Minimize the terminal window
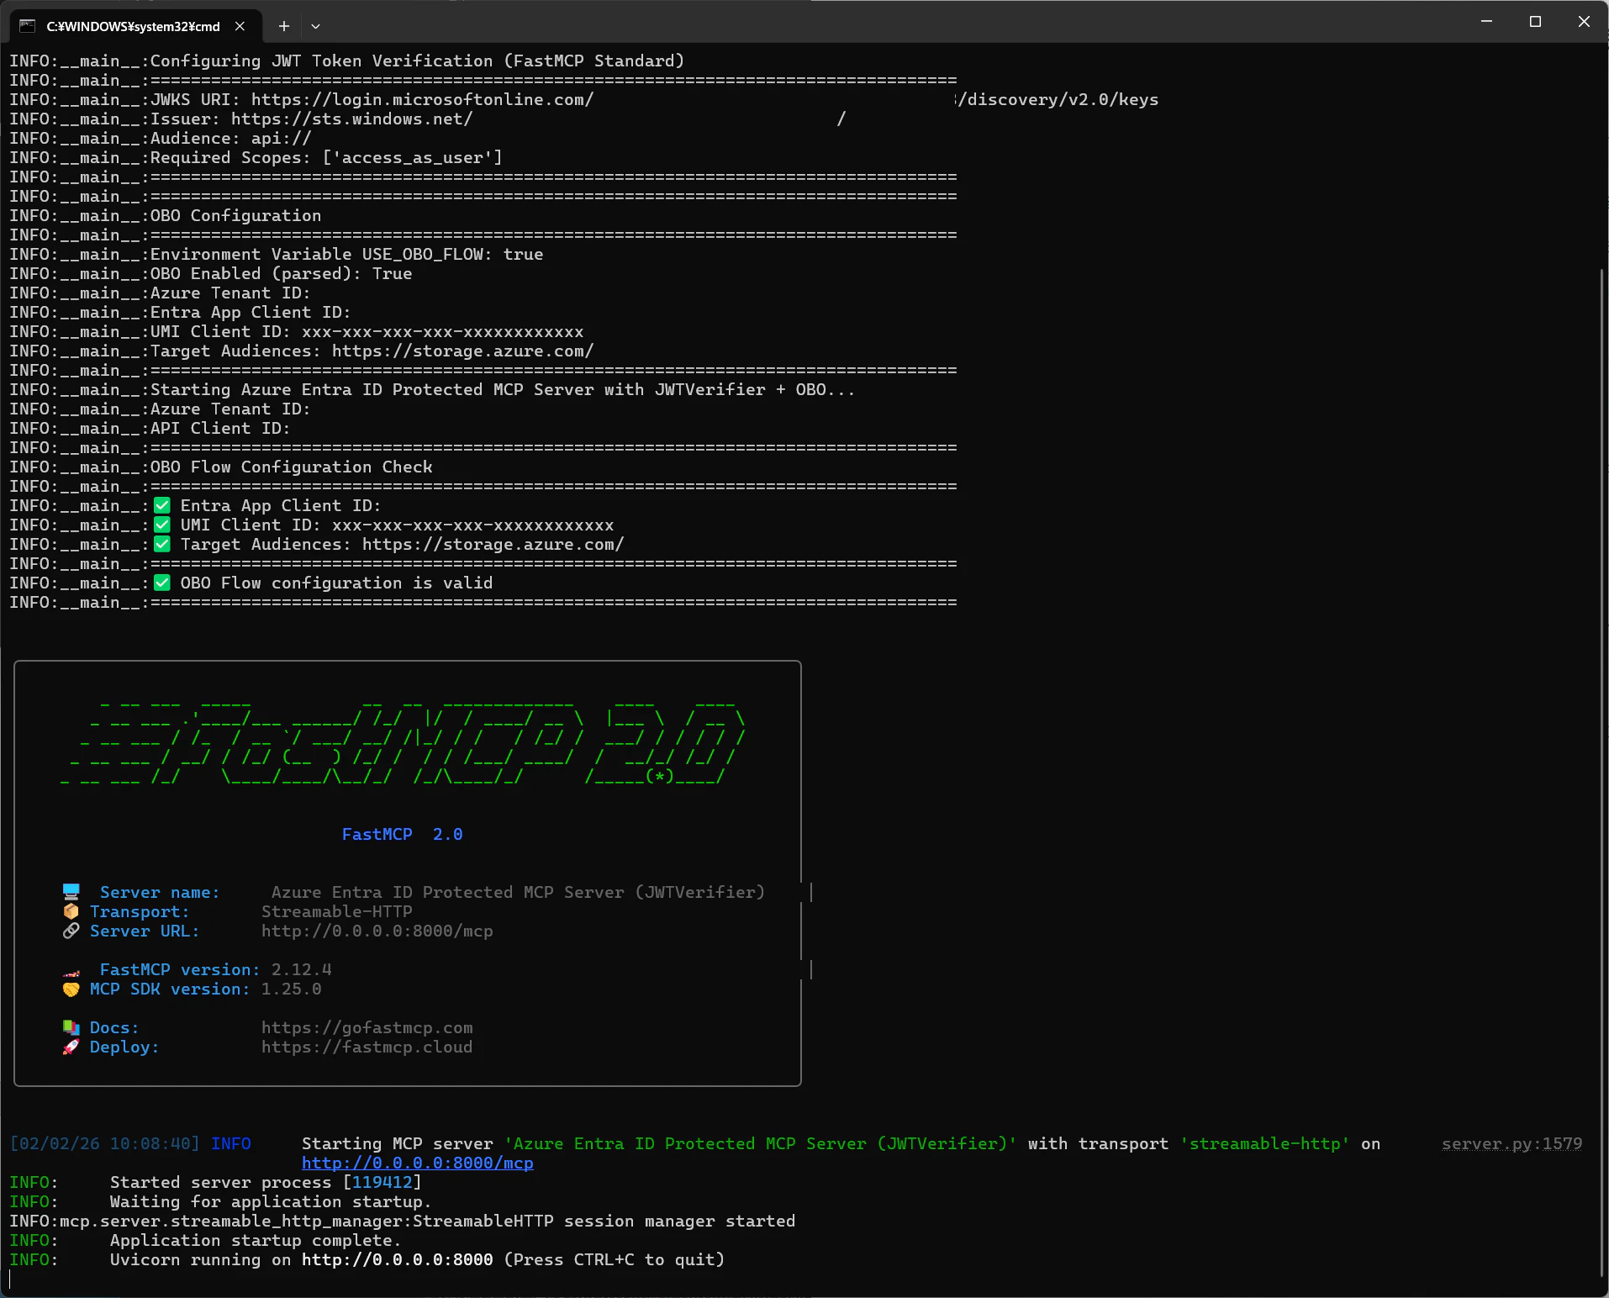 tap(1486, 21)
